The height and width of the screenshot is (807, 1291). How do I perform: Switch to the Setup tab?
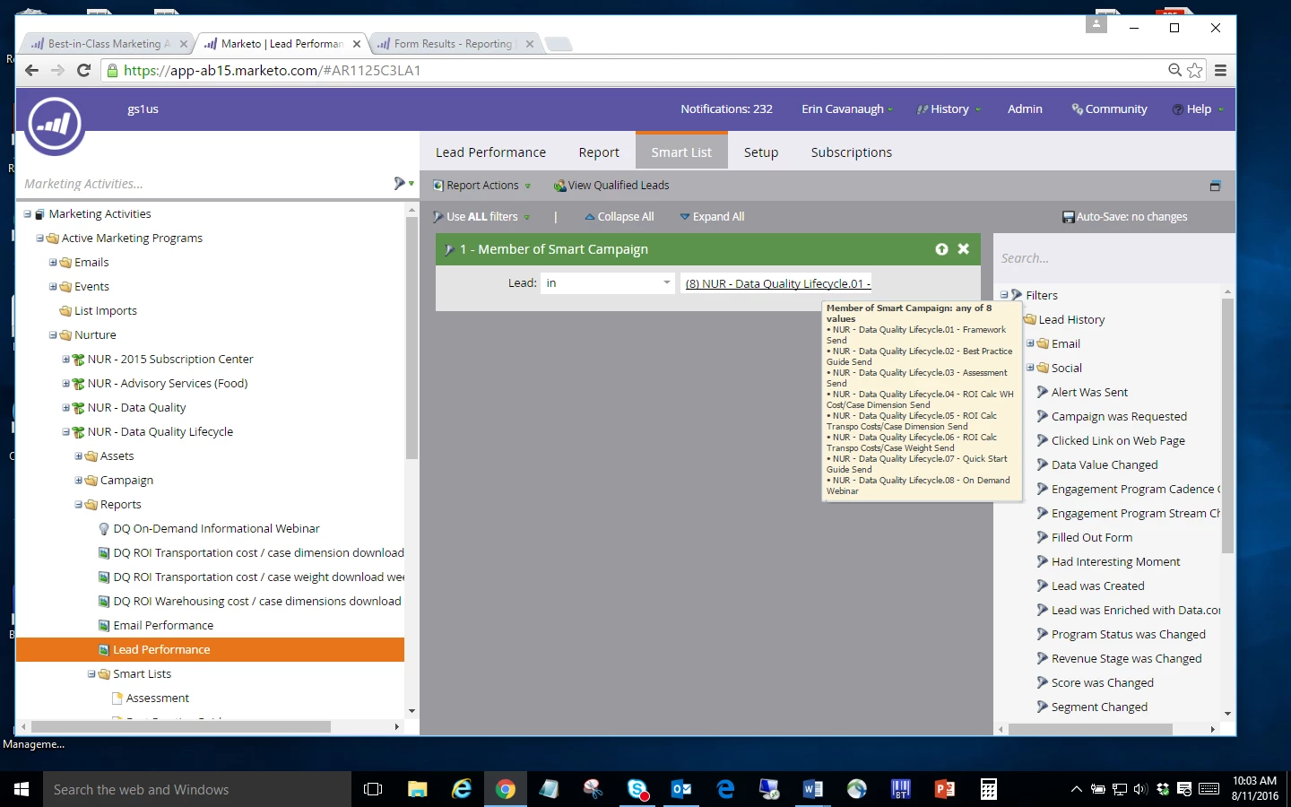761,152
